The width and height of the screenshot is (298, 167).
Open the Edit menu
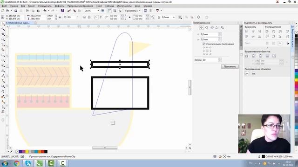tap(14, 6)
